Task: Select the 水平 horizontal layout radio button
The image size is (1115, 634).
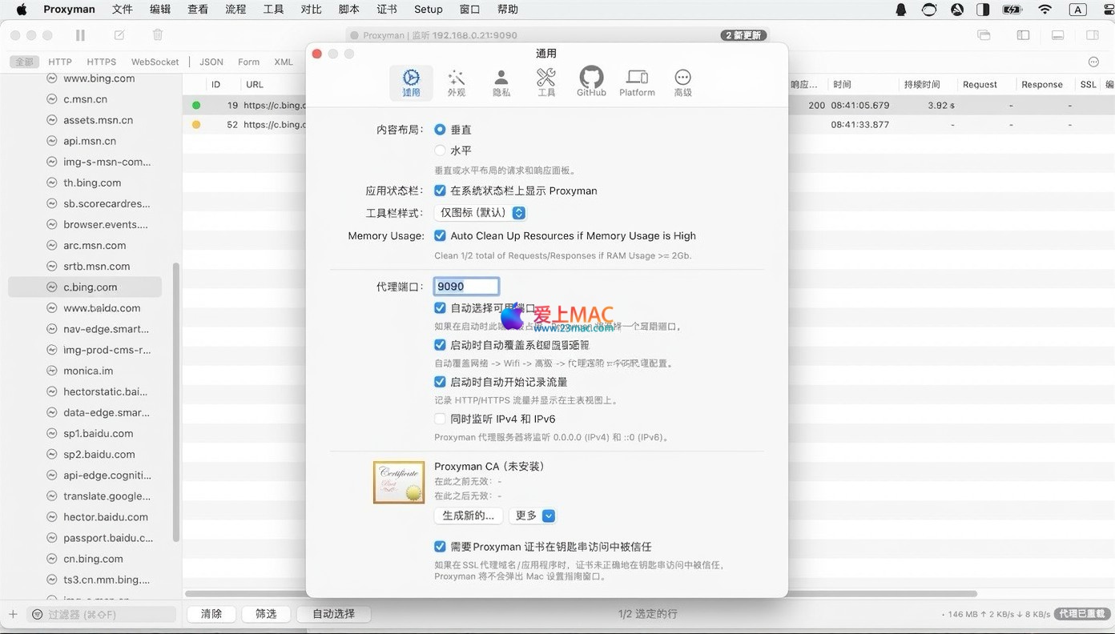Action: click(x=440, y=150)
